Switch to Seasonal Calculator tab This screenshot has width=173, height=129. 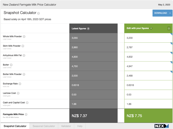[x=44, y=126]
